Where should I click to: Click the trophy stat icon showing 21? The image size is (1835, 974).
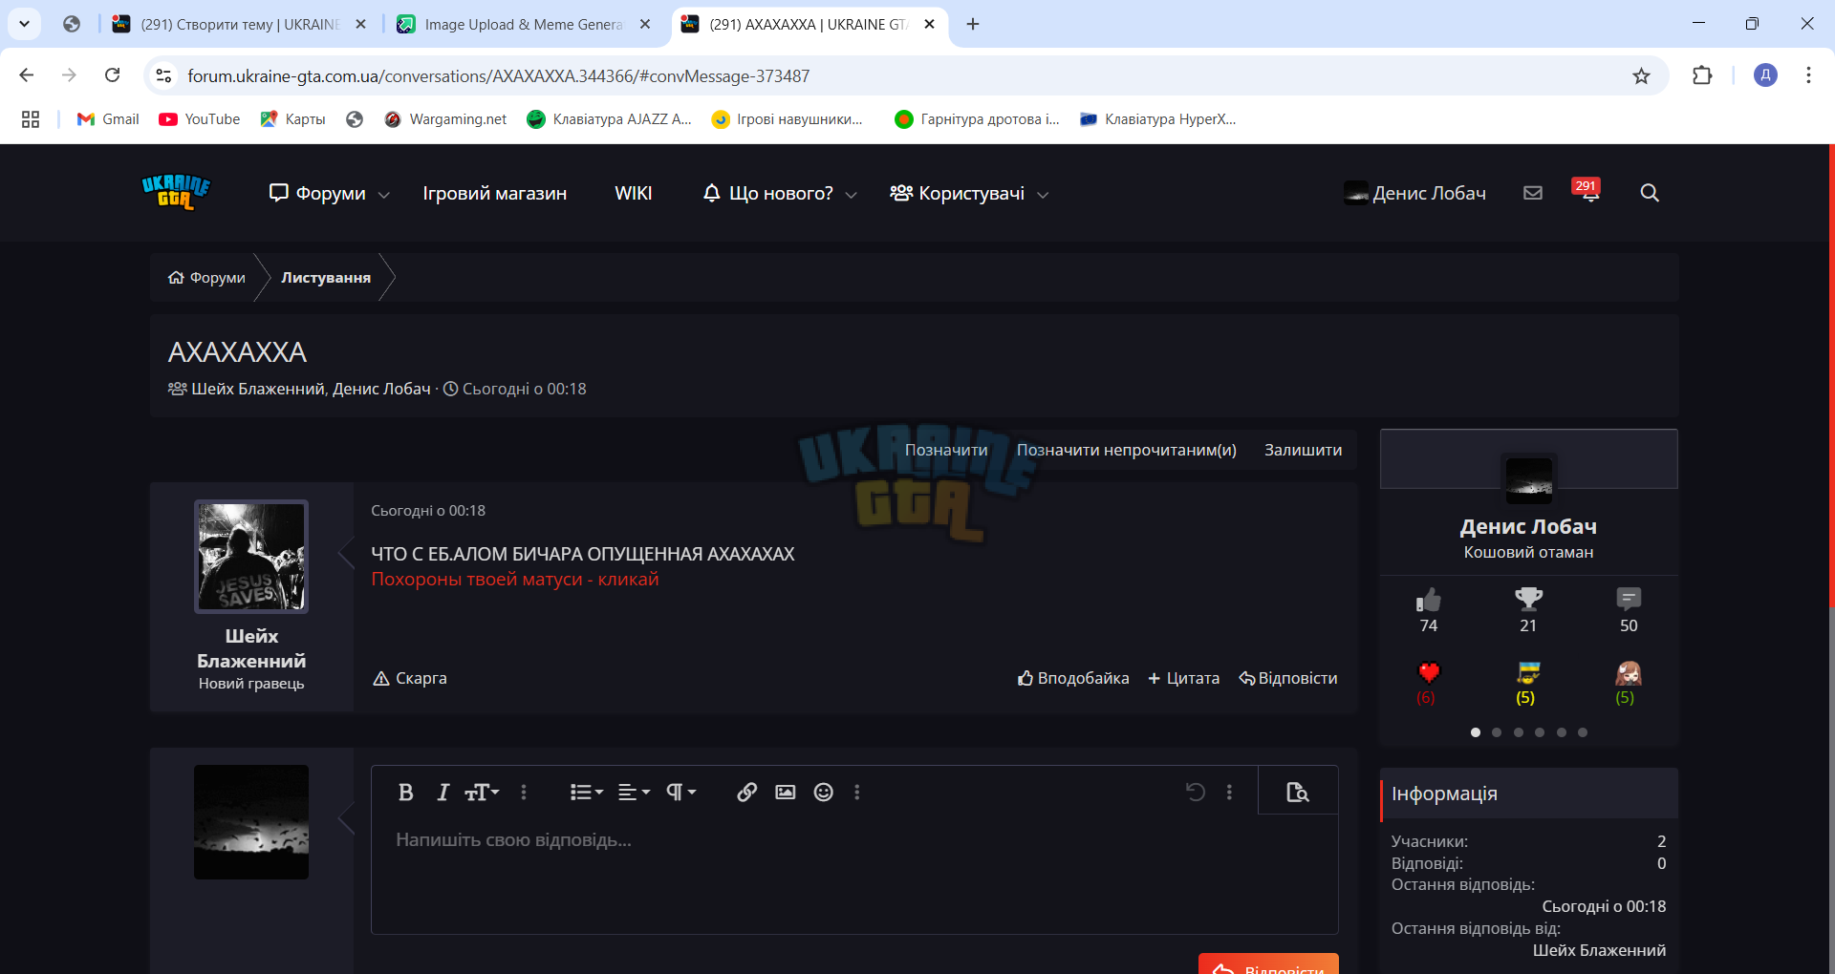[1529, 600]
